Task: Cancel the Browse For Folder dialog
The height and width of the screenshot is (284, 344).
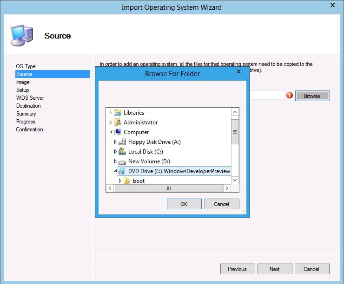Action: (x=221, y=204)
